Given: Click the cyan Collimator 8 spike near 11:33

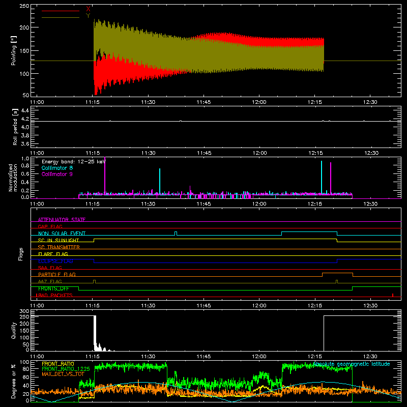Looking at the screenshot, I should click(160, 181).
